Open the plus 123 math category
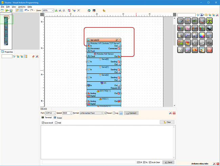The image size is (220, 166). [202, 28]
